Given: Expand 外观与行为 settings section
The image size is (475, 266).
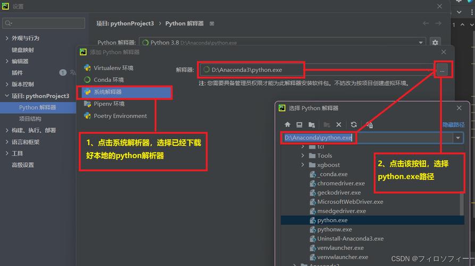Looking at the screenshot, I should [x=7, y=38].
